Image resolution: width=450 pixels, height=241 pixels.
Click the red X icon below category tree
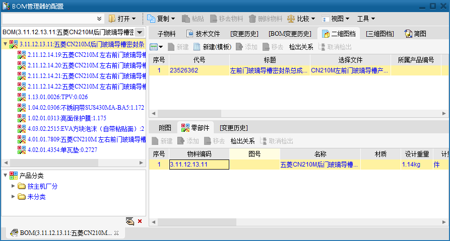point(140,221)
